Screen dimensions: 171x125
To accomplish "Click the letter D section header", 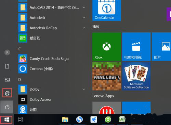I will click(19, 80).
